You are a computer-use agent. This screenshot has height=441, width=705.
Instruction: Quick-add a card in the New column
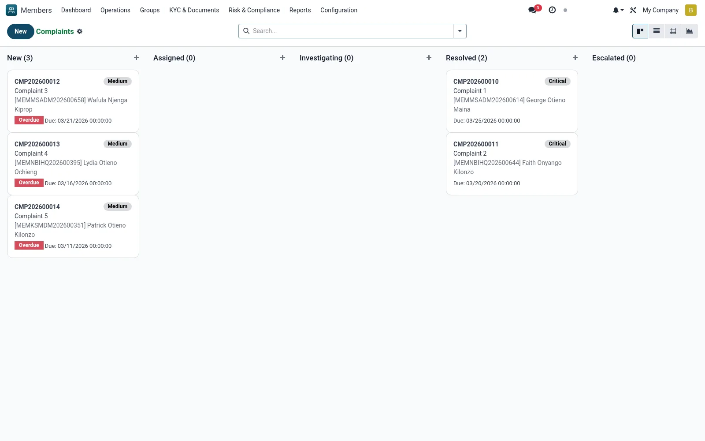[x=136, y=58]
